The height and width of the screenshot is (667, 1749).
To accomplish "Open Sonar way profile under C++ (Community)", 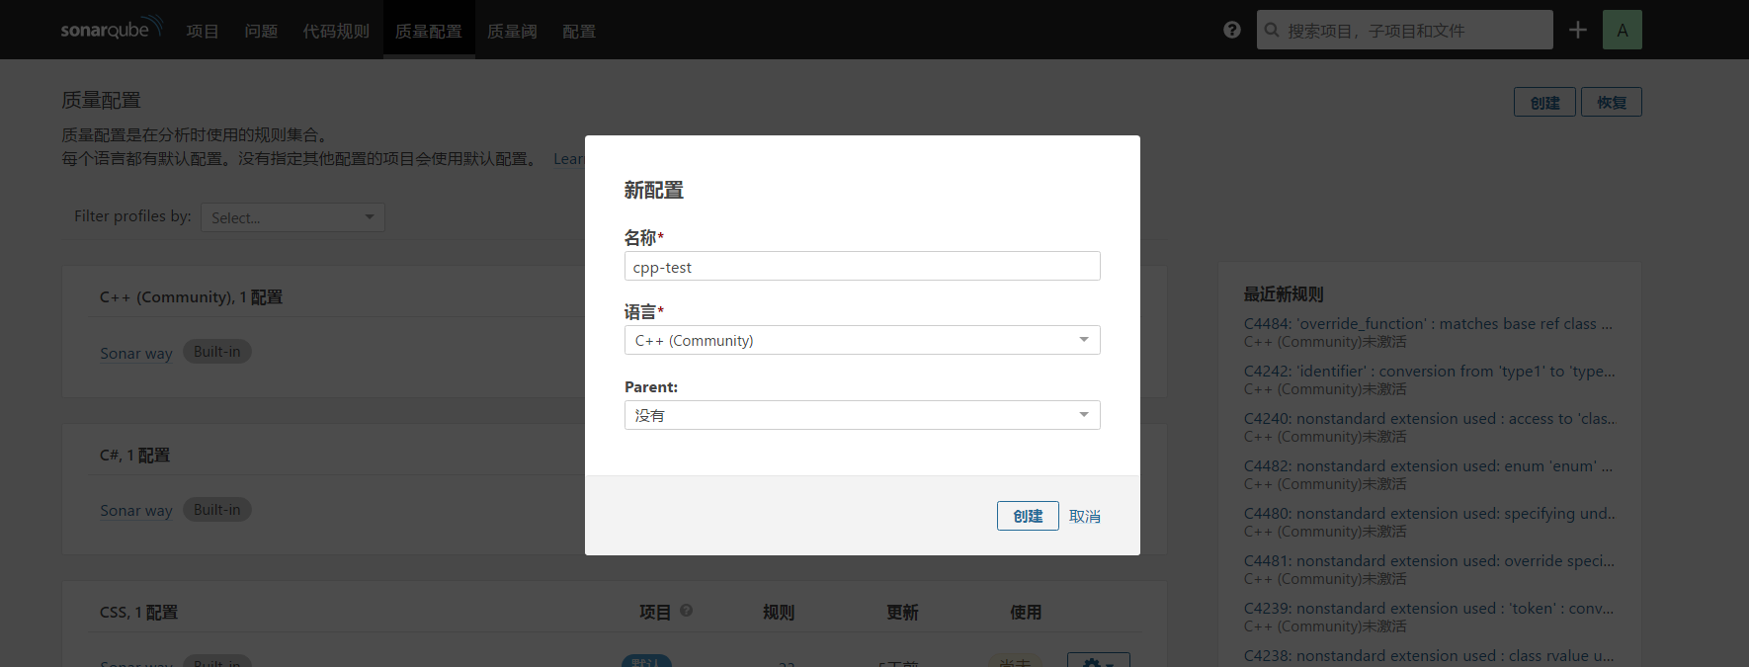I will coord(136,353).
